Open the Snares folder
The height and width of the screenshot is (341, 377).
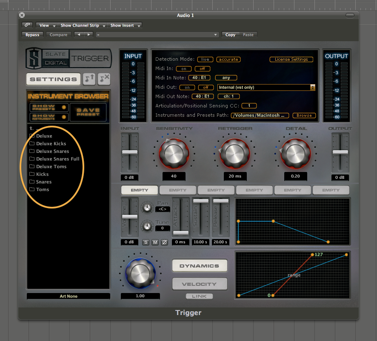tap(40, 182)
